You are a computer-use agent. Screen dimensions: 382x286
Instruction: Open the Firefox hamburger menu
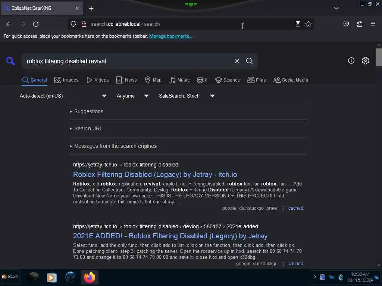point(373,24)
